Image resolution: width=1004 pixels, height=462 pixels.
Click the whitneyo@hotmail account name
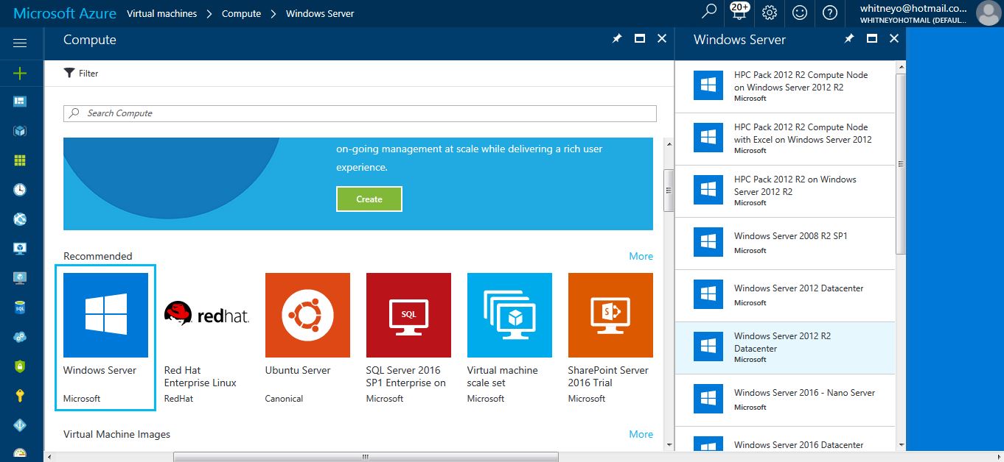913,8
